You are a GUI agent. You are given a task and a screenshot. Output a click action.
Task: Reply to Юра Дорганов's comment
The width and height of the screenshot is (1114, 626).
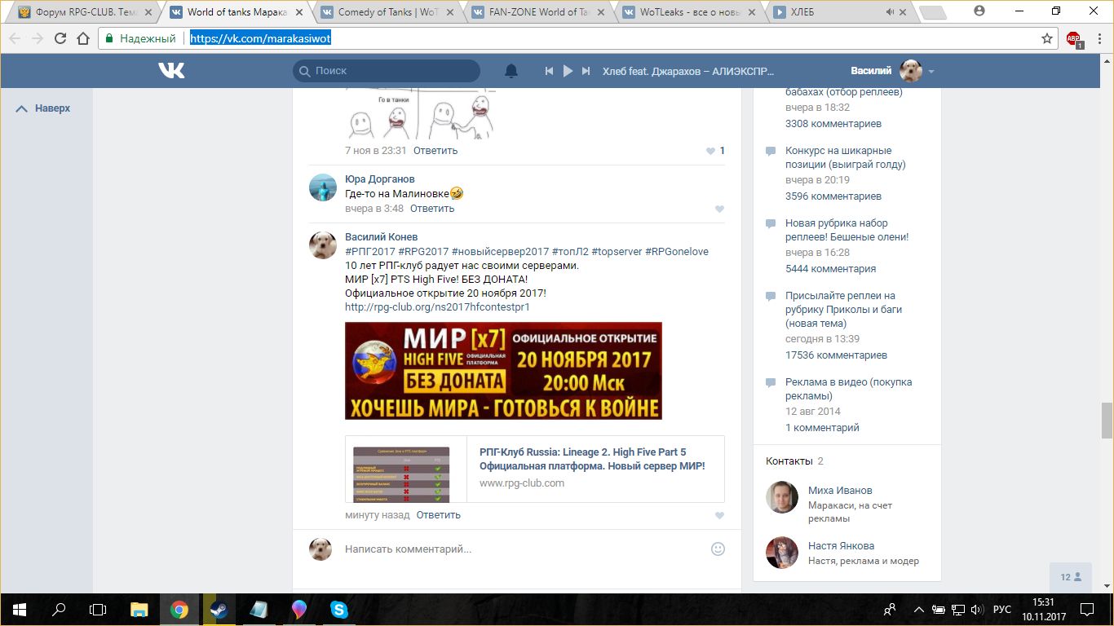click(431, 209)
